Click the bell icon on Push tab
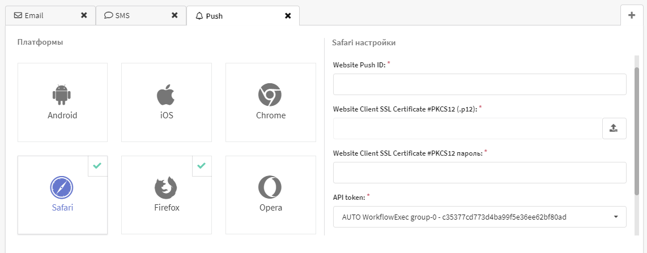This screenshot has width=647, height=253. click(x=200, y=16)
